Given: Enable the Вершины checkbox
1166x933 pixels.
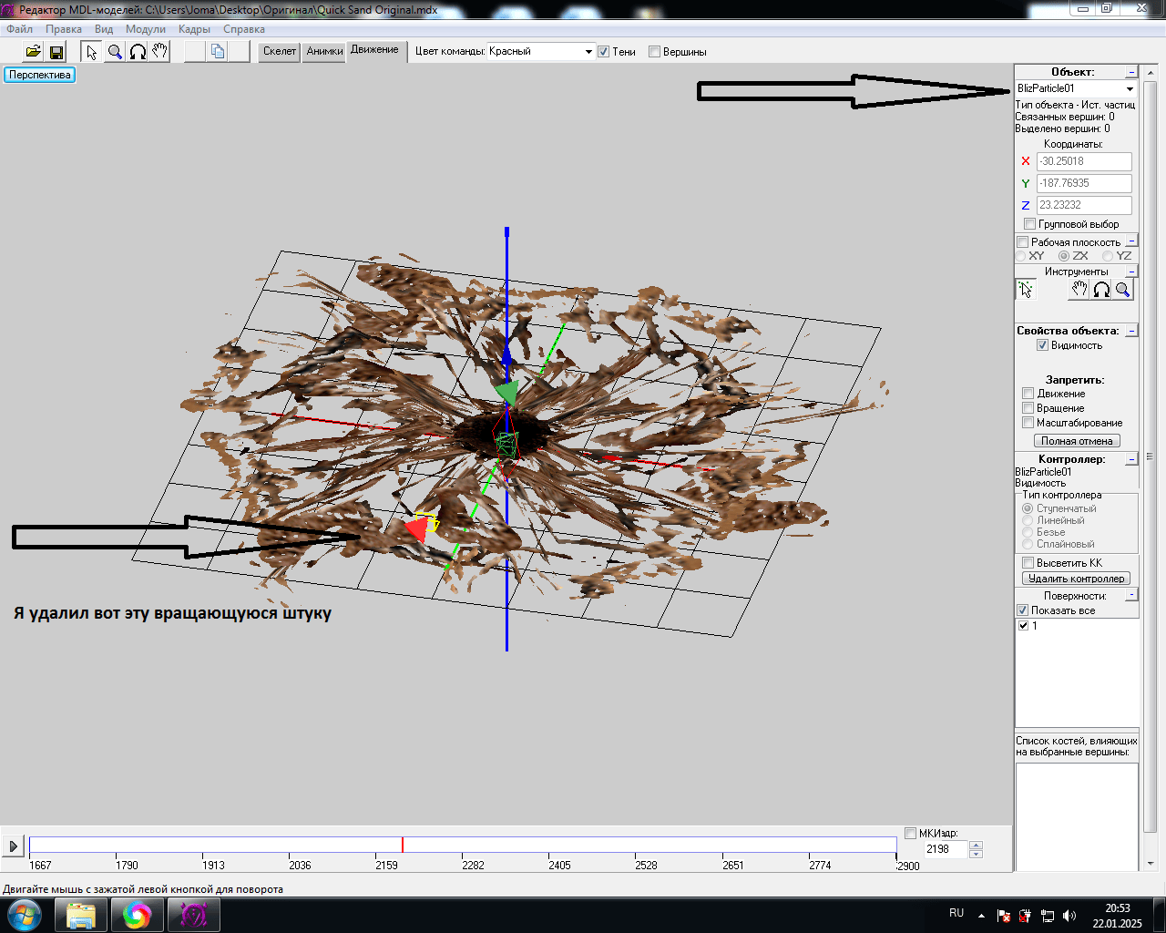Looking at the screenshot, I should point(654,52).
